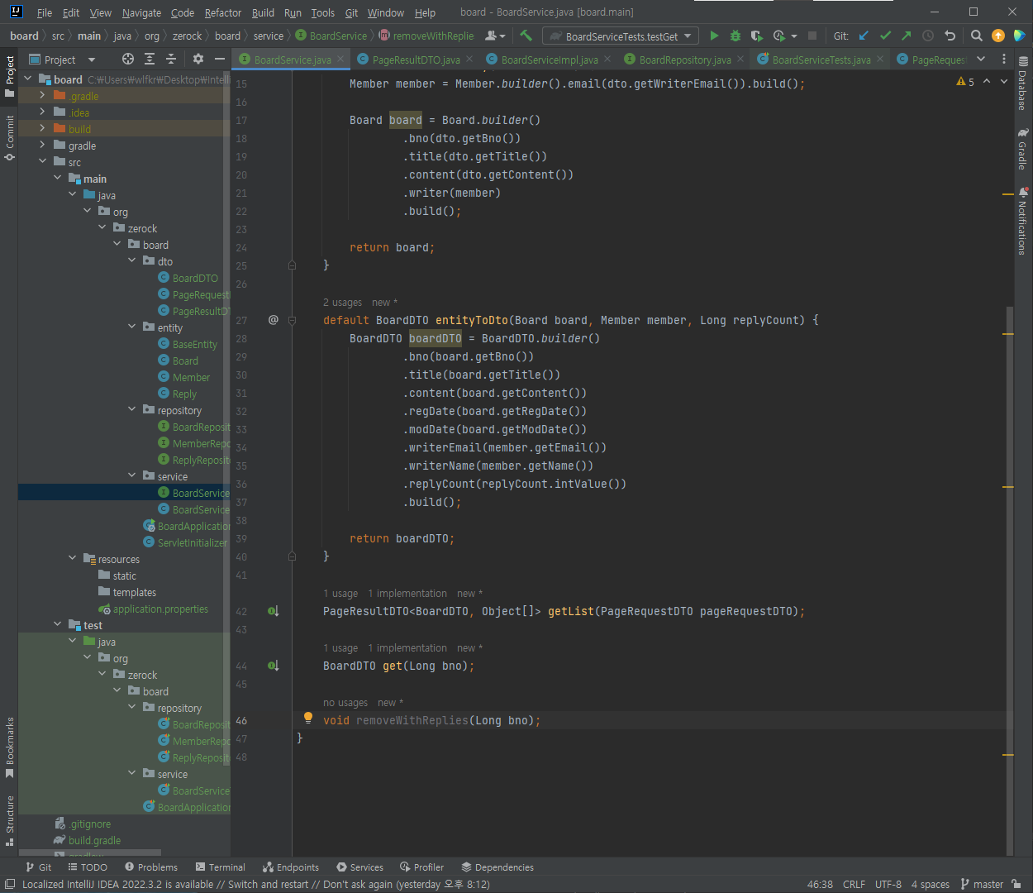The height and width of the screenshot is (893, 1033).
Task: Toggle the Database tool window
Action: click(x=1023, y=84)
